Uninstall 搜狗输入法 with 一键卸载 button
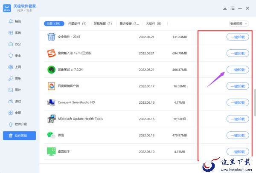 (x=238, y=53)
